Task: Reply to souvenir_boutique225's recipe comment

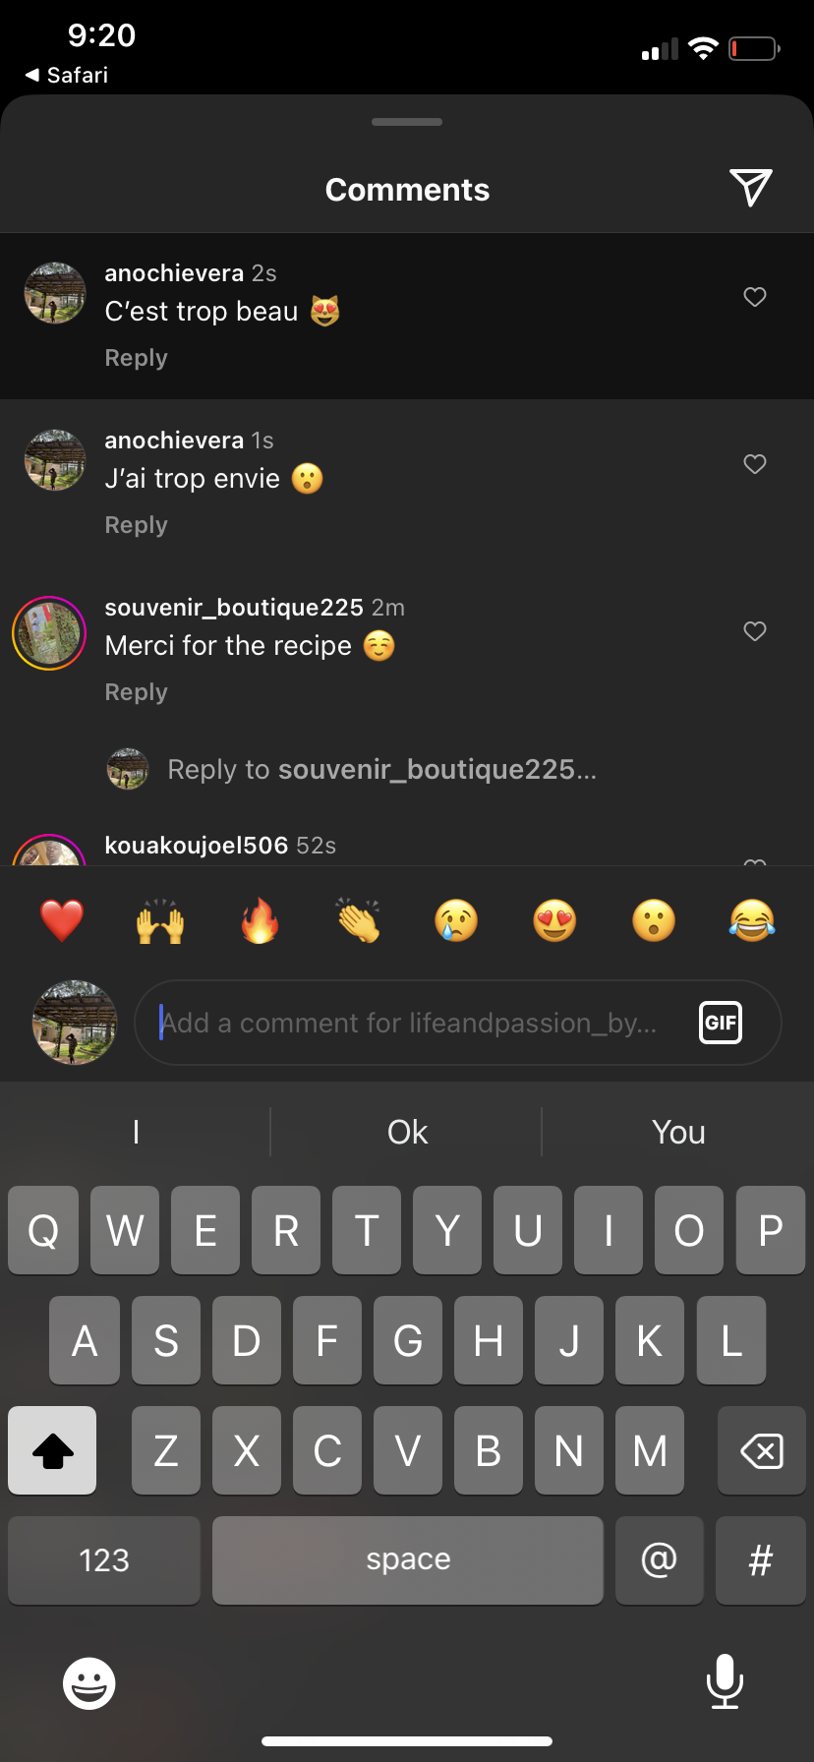Action: click(136, 692)
